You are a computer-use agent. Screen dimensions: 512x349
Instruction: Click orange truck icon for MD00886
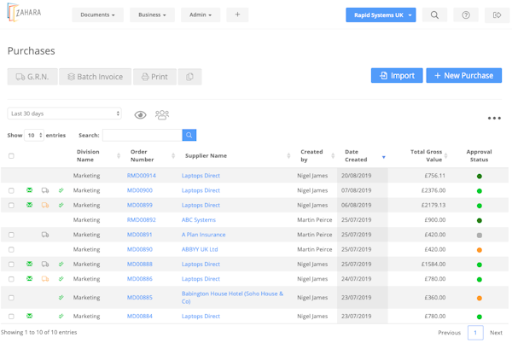tap(45, 279)
